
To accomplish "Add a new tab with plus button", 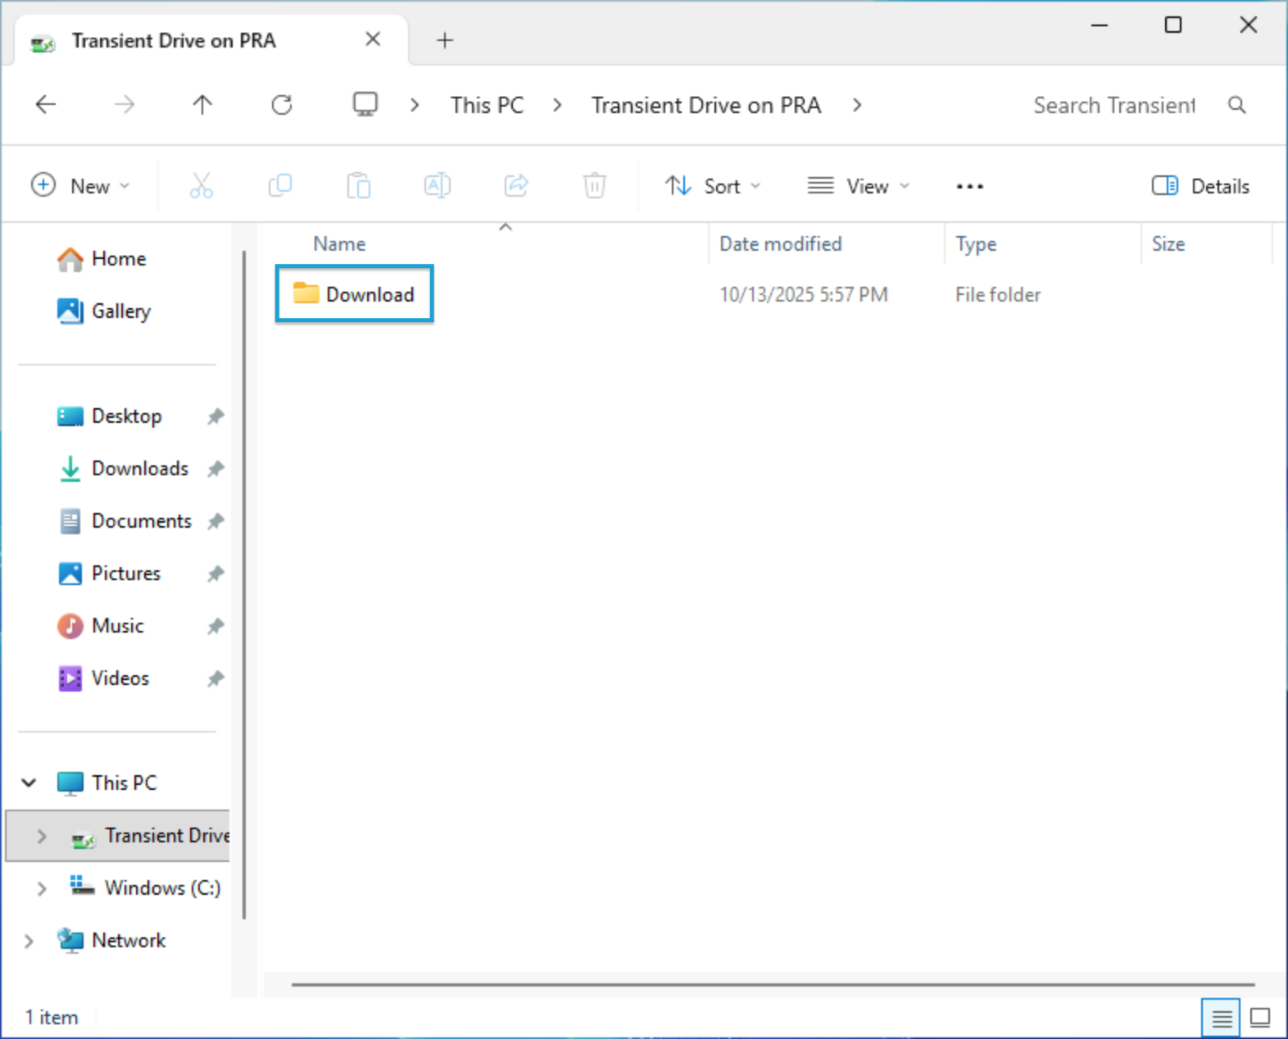I will pyautogui.click(x=445, y=40).
